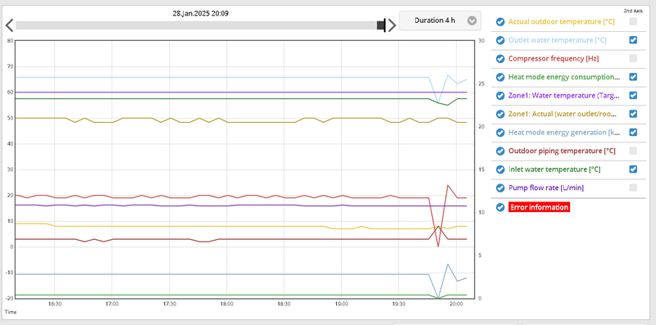656x325 pixels.
Task: Click the Compressor frequency [Hz] label
Action: (x=553, y=58)
